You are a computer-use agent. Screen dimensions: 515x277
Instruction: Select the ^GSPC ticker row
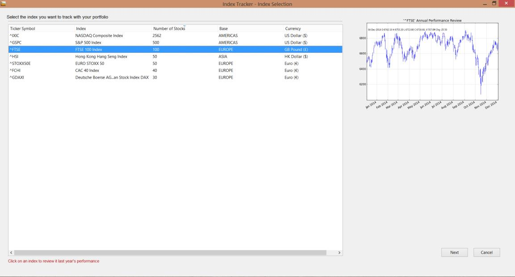[x=176, y=42]
